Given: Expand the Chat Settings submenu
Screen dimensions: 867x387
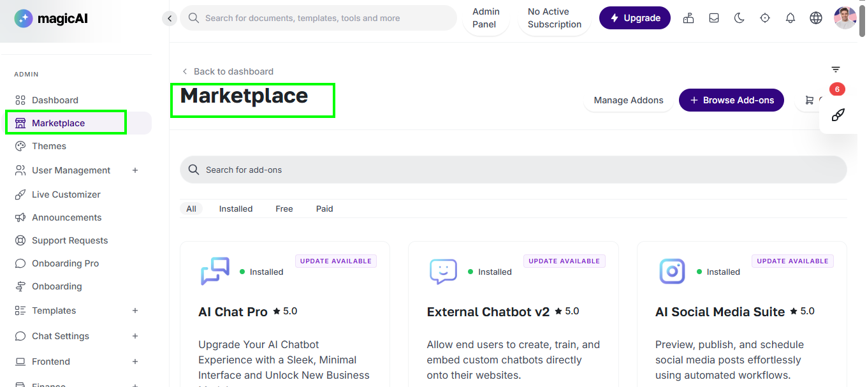Looking at the screenshot, I should coord(135,336).
